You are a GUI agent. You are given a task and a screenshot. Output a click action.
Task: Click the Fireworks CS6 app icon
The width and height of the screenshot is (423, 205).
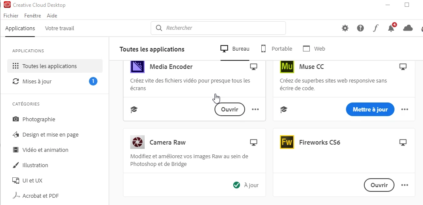pos(287,142)
